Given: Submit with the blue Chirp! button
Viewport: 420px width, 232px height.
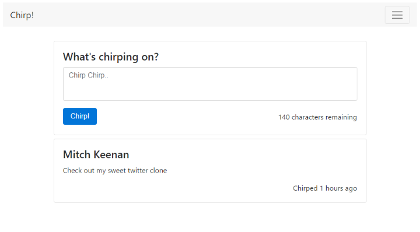Looking at the screenshot, I should click(x=80, y=116).
